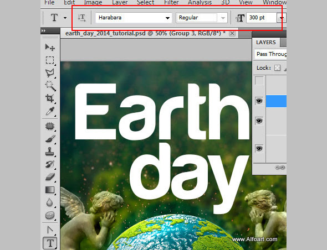This screenshot has width=327, height=250.
Task: Open the Image menu
Action: pyautogui.click(x=93, y=3)
